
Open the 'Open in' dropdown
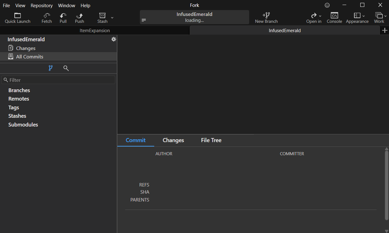(320, 16)
